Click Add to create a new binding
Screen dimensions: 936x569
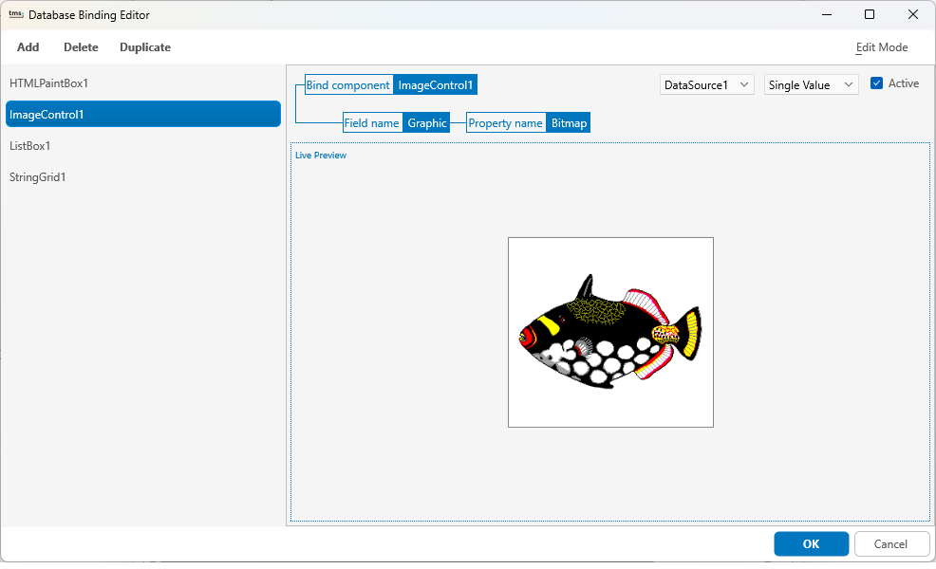point(28,46)
